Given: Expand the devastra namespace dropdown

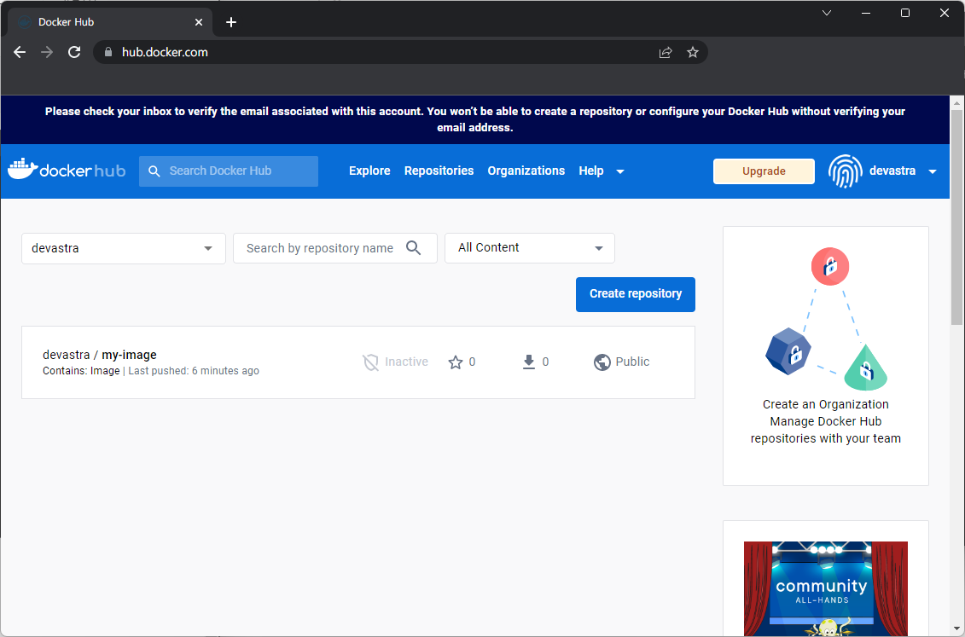Looking at the screenshot, I should click(208, 248).
